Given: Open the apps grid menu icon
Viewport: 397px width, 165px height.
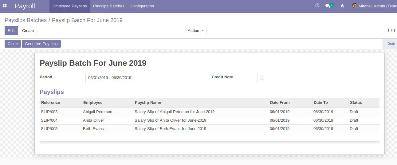Looking at the screenshot, I should point(5,6).
